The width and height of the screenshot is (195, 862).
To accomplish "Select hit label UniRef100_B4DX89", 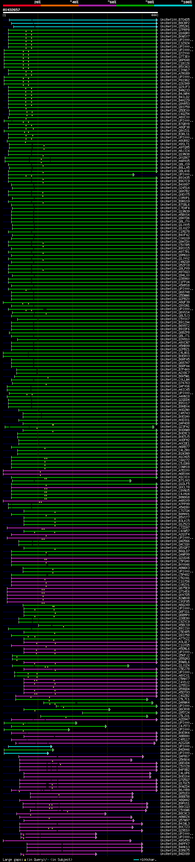I will click(175, 854).
